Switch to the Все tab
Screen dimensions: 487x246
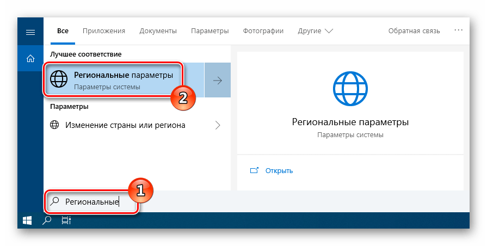pos(63,31)
